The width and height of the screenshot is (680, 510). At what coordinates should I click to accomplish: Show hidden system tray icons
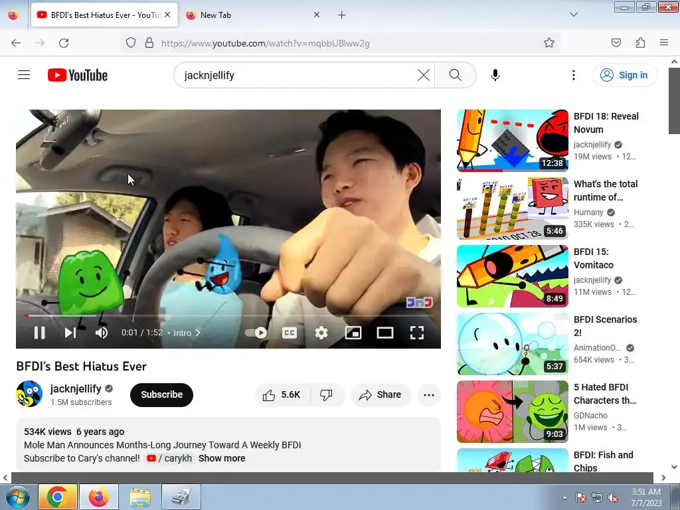(564, 497)
